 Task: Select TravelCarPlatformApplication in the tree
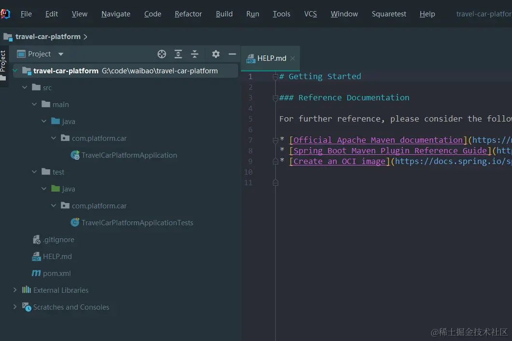pyautogui.click(x=129, y=155)
